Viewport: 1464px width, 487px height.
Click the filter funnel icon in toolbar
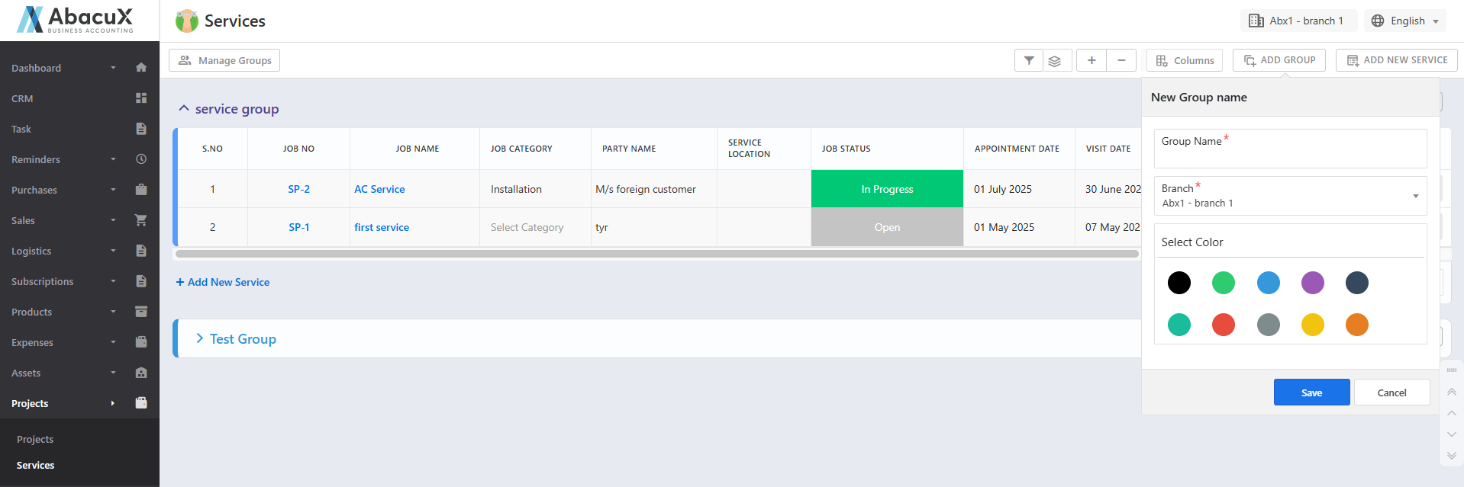(1029, 60)
